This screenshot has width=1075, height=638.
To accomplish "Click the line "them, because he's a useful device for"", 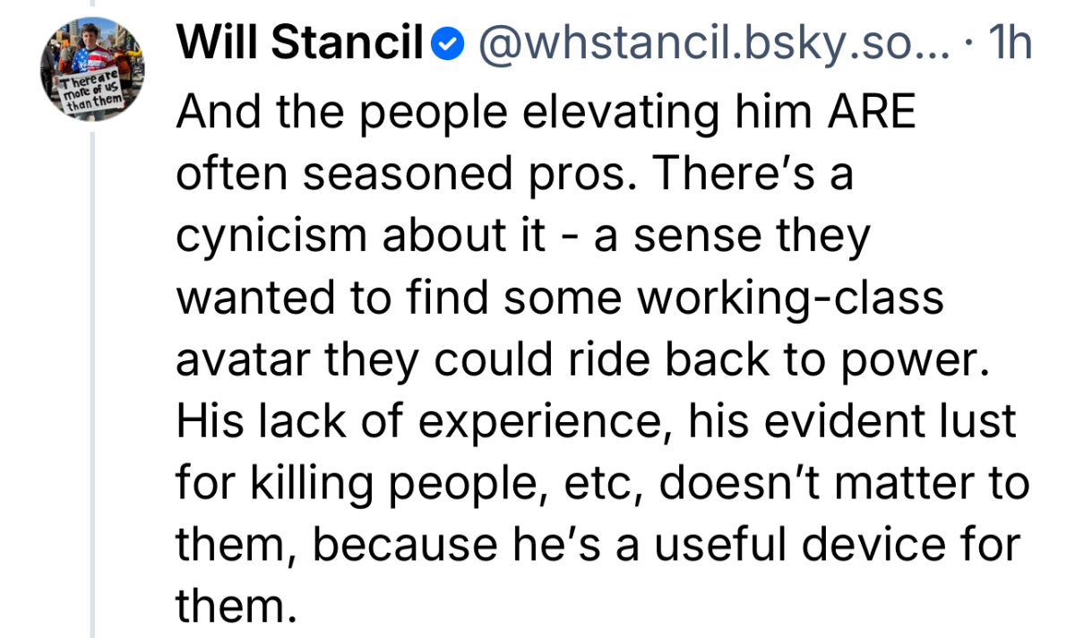I will [x=598, y=543].
